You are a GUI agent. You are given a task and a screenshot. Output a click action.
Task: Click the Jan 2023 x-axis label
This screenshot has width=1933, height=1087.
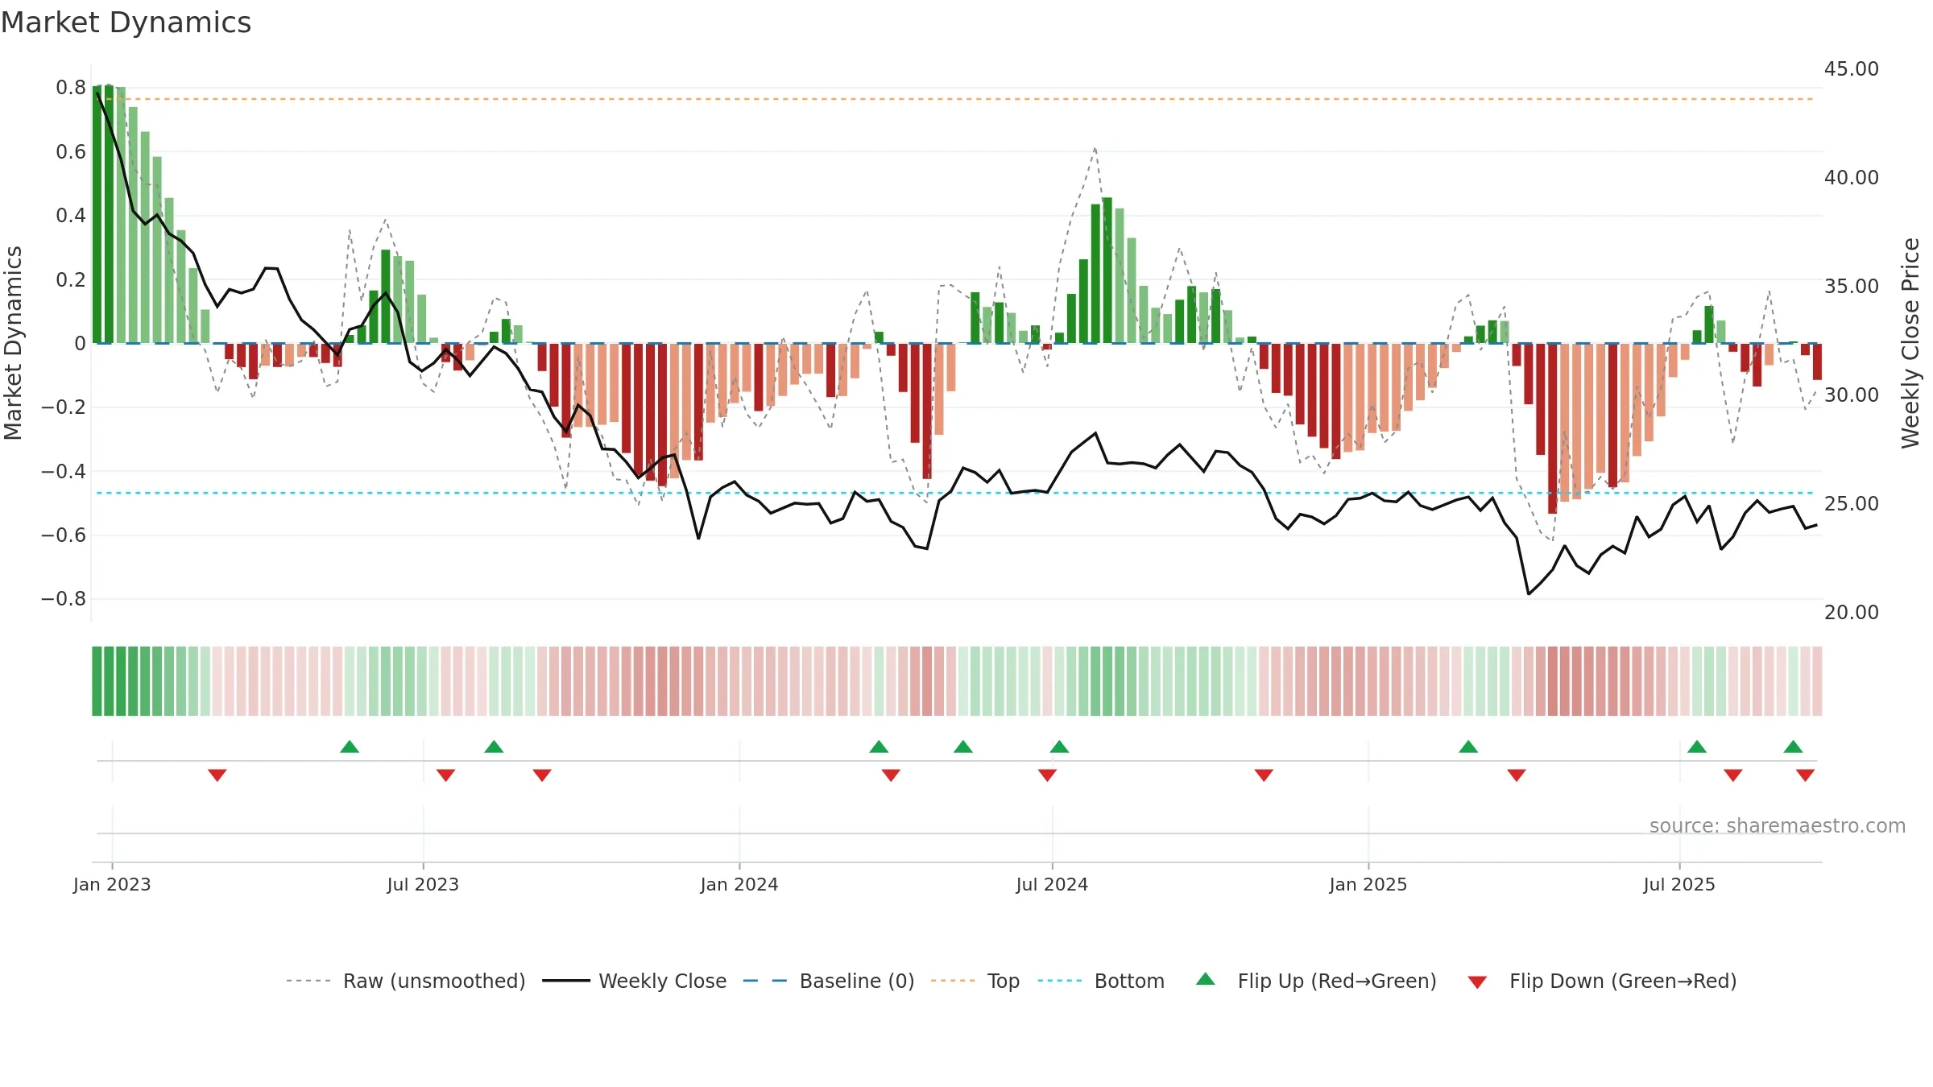pyautogui.click(x=112, y=884)
